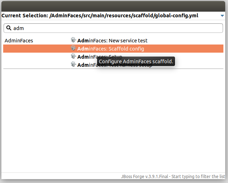Image resolution: width=228 pixels, height=183 pixels.
Task: Click the Current Selection global-config.yml path text
Action: click(100, 16)
